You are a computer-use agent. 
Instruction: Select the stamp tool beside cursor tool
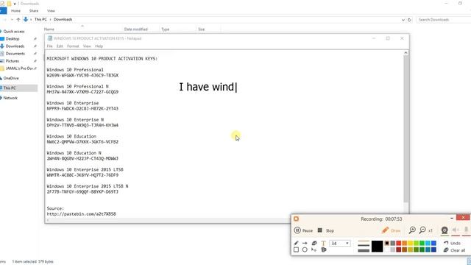tap(324, 250)
